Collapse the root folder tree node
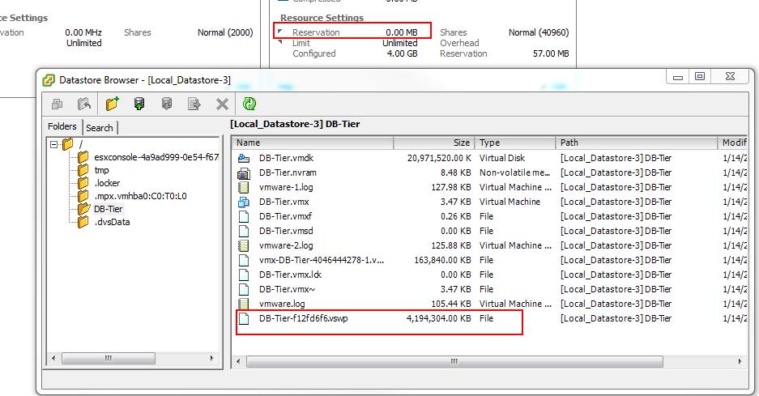Screen dimensions: 759x396 [53, 144]
